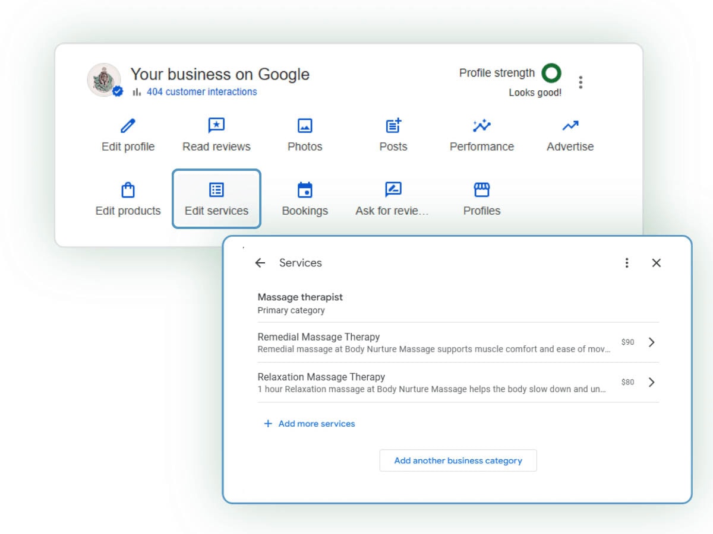Image resolution: width=713 pixels, height=534 pixels.
Task: Select the Relaxation Massage Therapy title
Action: pyautogui.click(x=321, y=377)
